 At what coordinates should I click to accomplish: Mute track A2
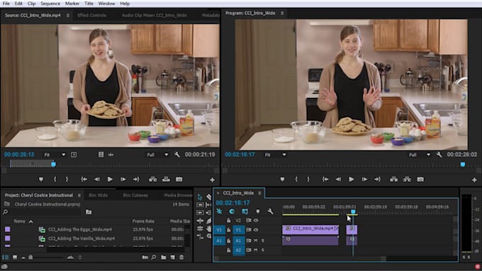coord(256,250)
